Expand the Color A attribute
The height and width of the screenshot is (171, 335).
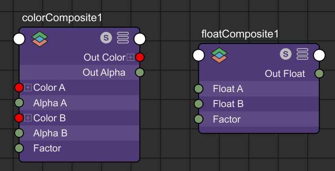[x=28, y=87]
